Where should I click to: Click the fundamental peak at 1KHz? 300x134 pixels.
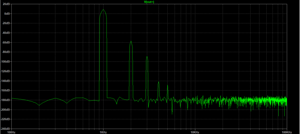(103, 10)
